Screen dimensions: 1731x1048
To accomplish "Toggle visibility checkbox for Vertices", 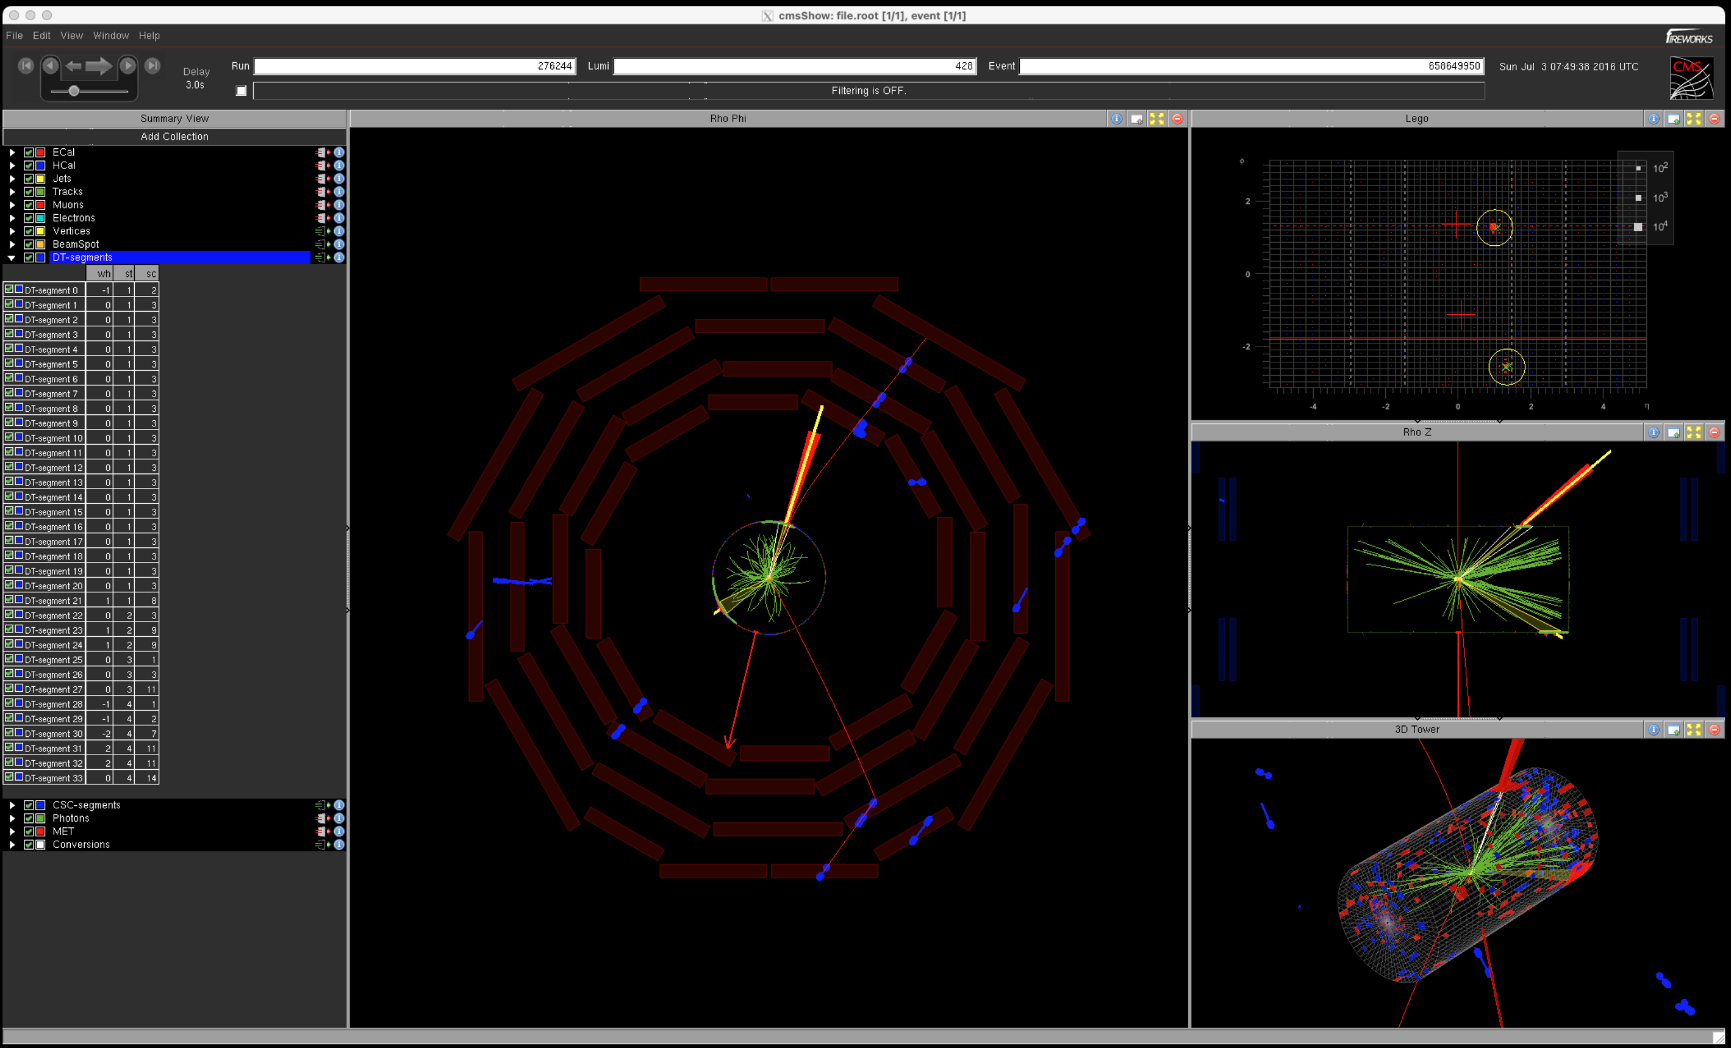I will [29, 231].
